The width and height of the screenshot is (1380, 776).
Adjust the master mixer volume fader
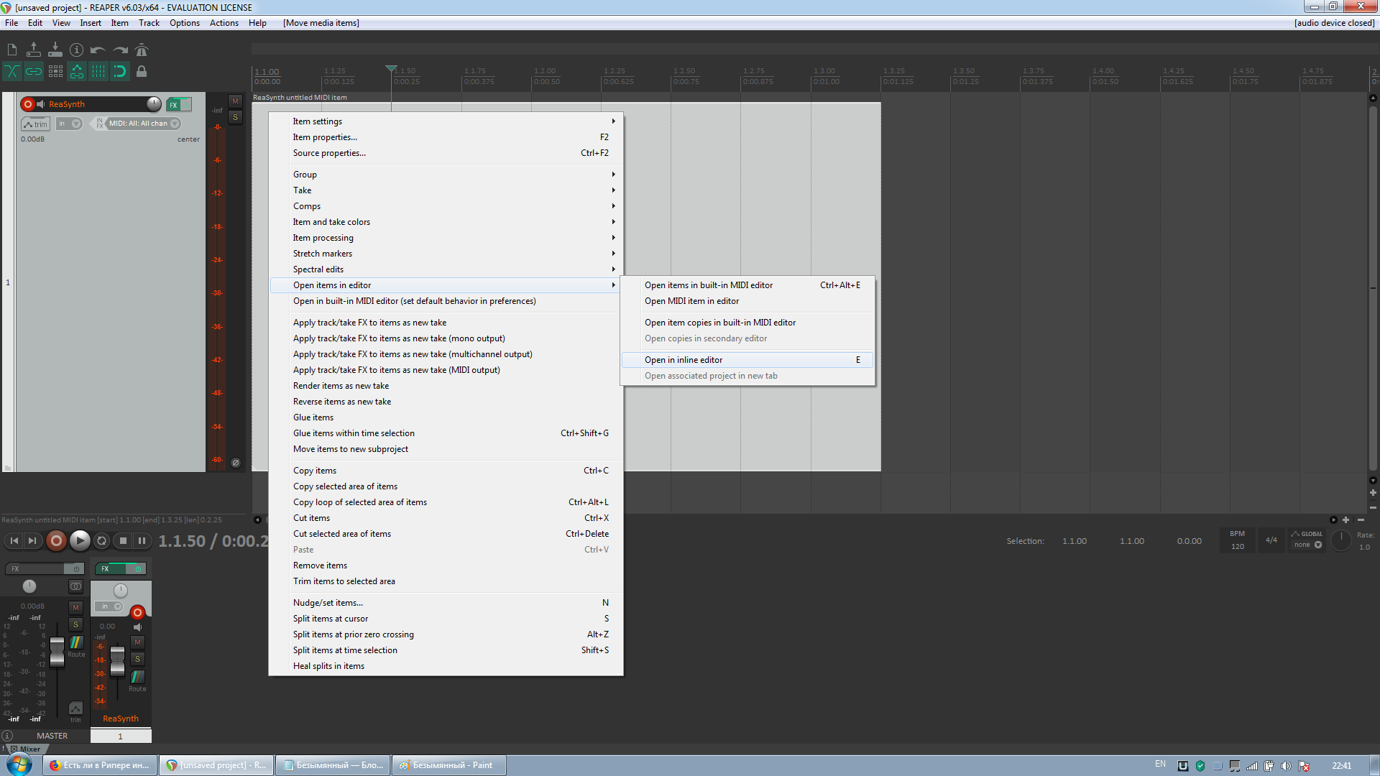coord(57,650)
